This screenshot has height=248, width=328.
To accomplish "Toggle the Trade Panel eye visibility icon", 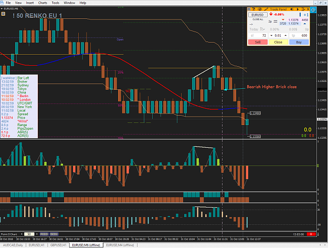I will (x=260, y=9).
